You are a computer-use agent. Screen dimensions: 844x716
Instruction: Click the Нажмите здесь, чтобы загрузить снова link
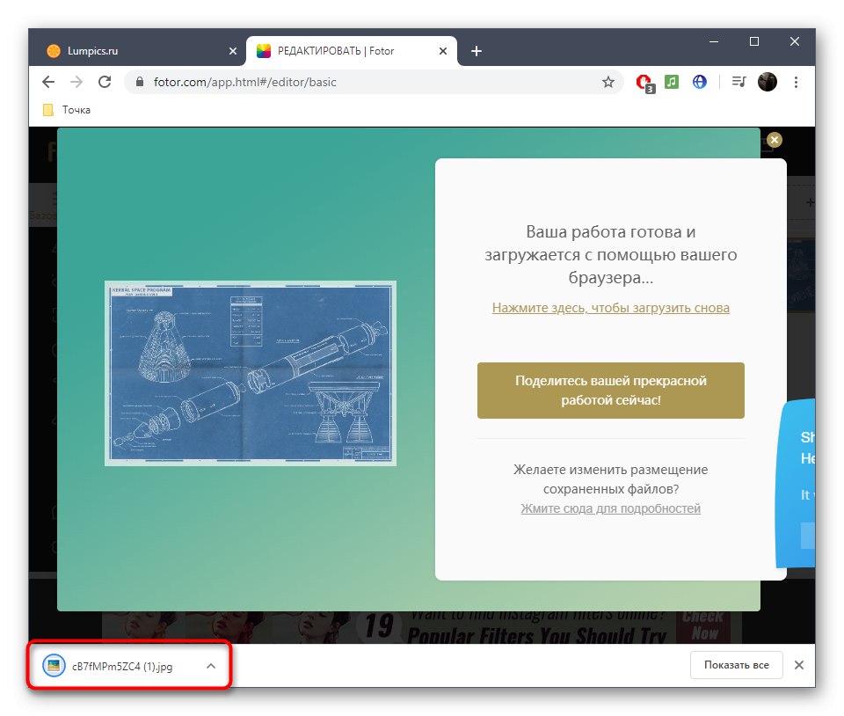pyautogui.click(x=610, y=308)
